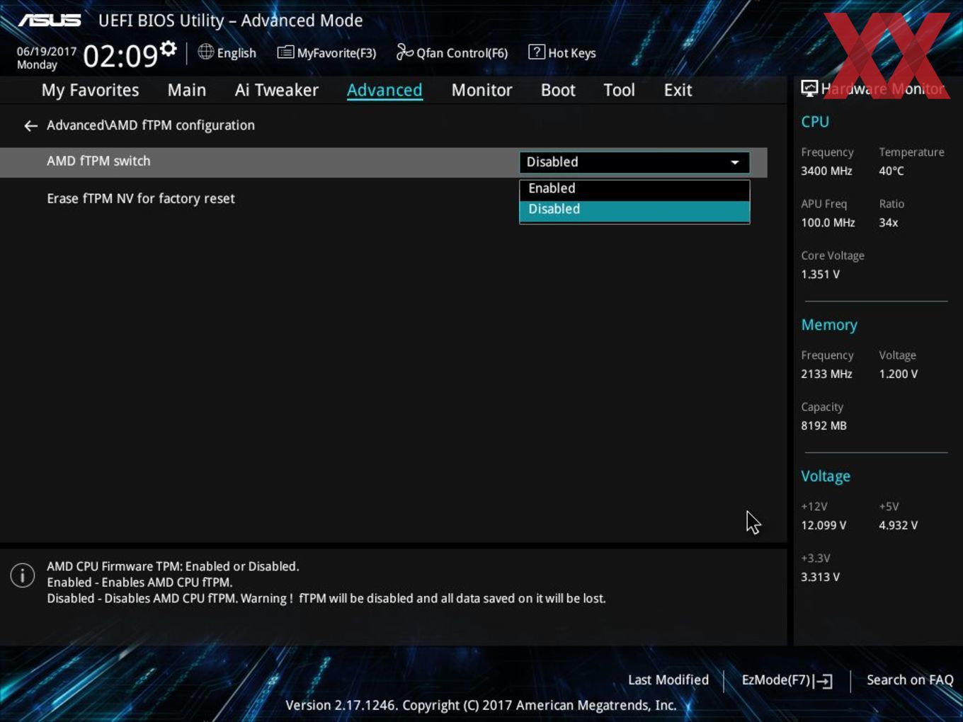Open the Tool tab
The image size is (963, 722).
[619, 91]
